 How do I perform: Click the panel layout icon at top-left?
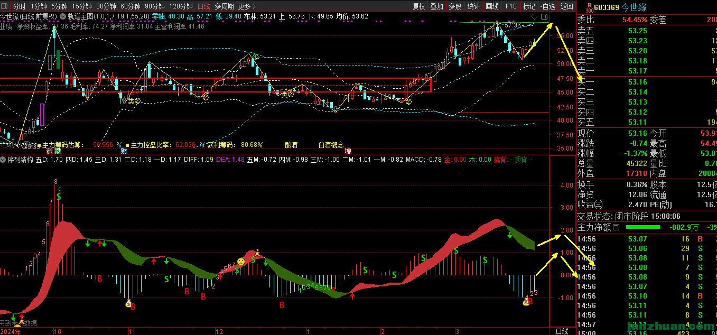(x=5, y=6)
